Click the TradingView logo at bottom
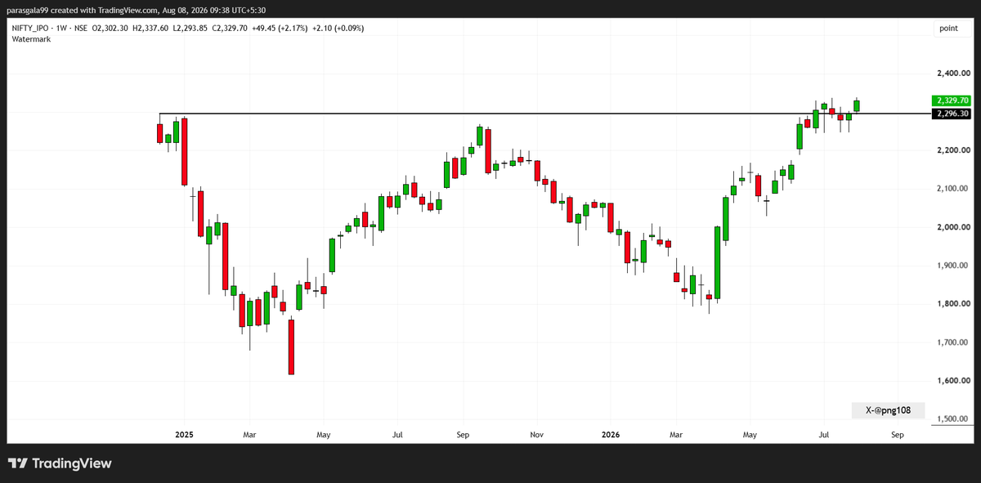Image resolution: width=981 pixels, height=483 pixels. point(60,463)
